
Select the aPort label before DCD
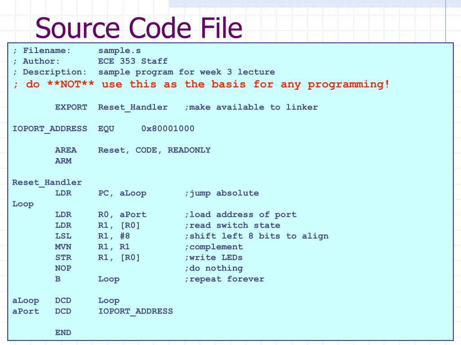tap(26, 311)
